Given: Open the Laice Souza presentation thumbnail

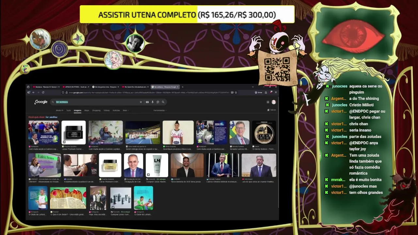Looking at the screenshot, I should pos(44,165).
